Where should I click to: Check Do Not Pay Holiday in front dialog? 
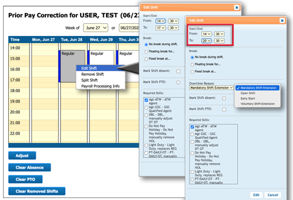point(192,153)
